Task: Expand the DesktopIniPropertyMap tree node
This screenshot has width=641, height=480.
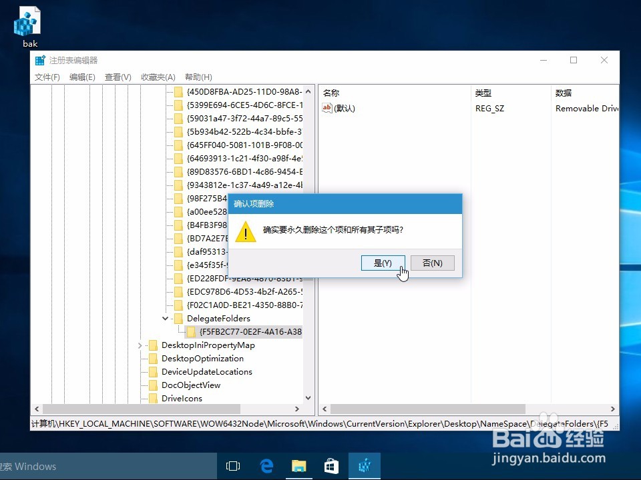Action: pos(140,345)
